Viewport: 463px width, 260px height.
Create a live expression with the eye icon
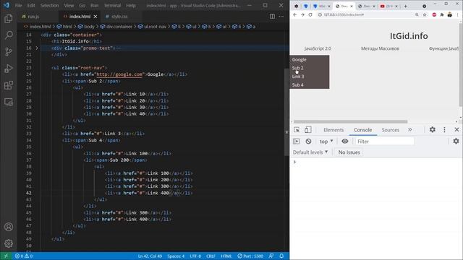[344, 142]
